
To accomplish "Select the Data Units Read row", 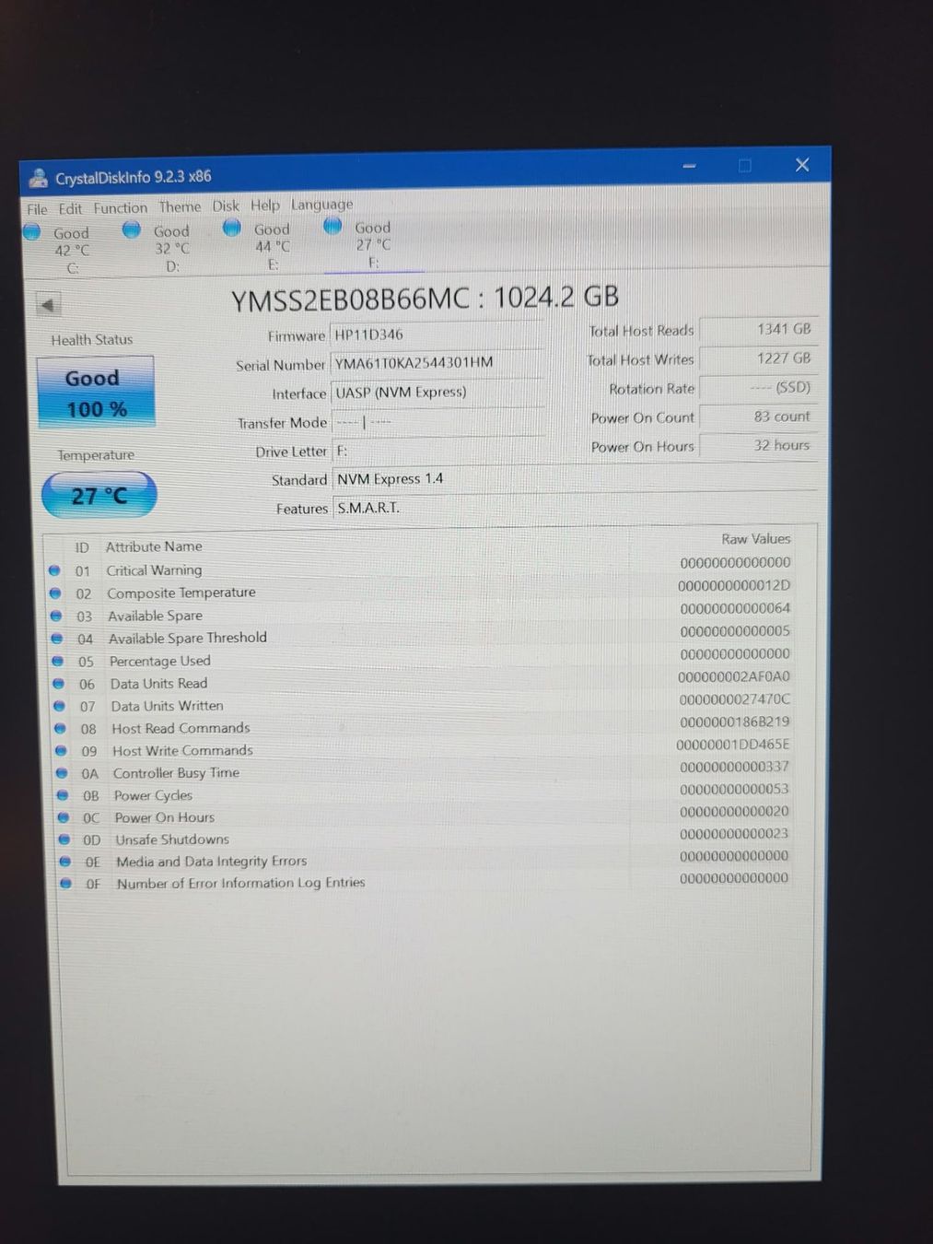I will click(424, 682).
